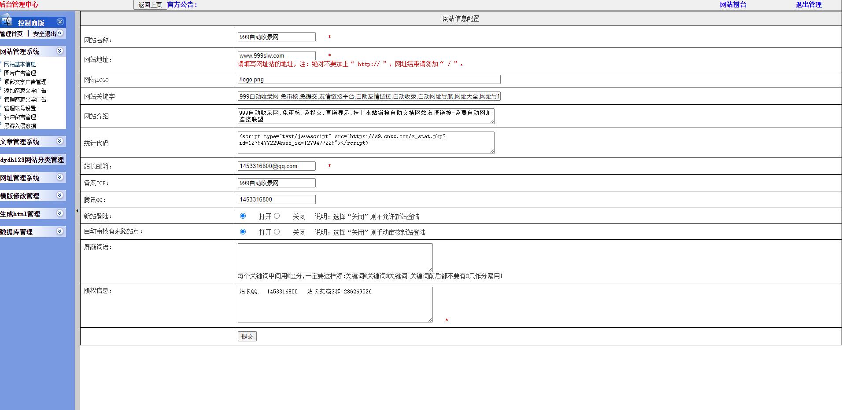Click the keyword separator instruction text

[x=370, y=276]
